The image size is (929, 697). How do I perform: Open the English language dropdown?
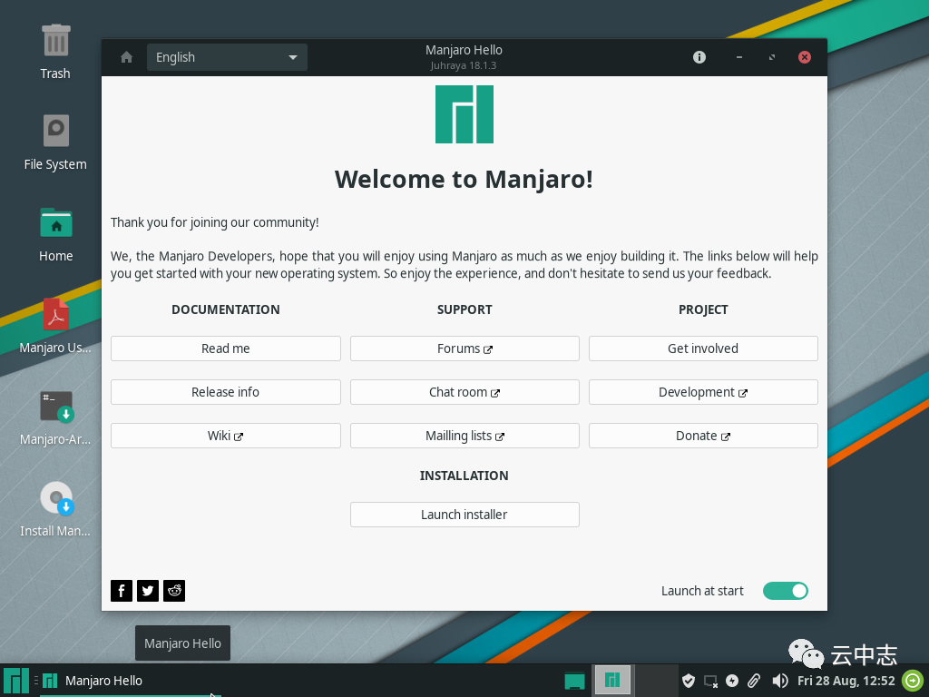tap(227, 57)
